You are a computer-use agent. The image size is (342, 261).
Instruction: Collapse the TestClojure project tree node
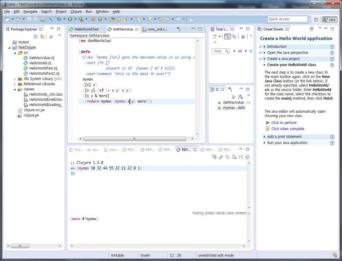click(x=9, y=47)
